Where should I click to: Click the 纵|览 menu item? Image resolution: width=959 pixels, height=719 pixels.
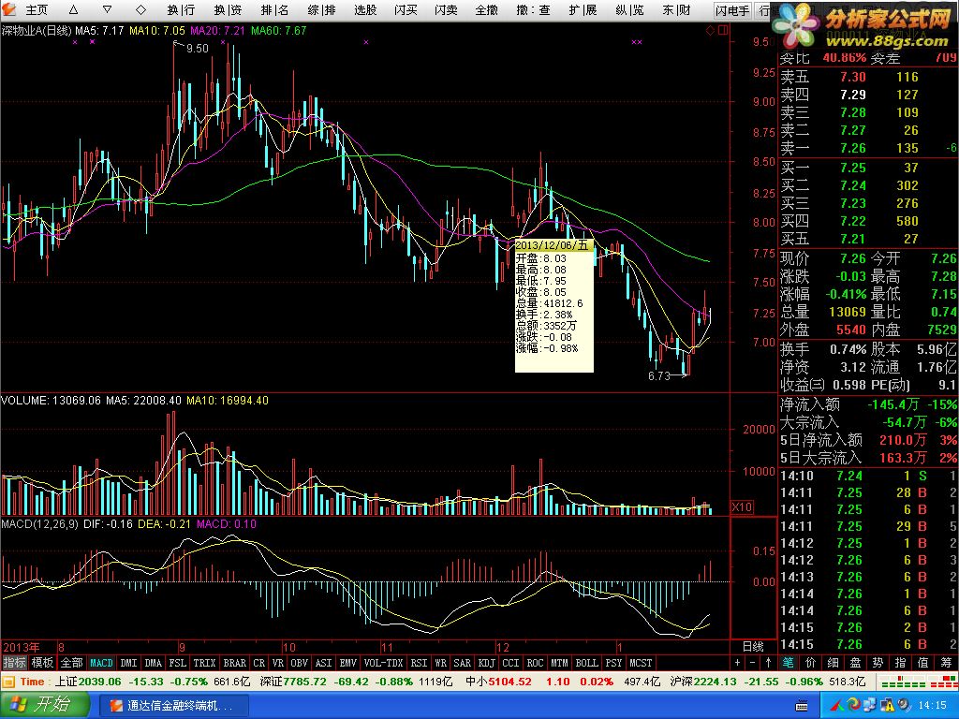[629, 9]
